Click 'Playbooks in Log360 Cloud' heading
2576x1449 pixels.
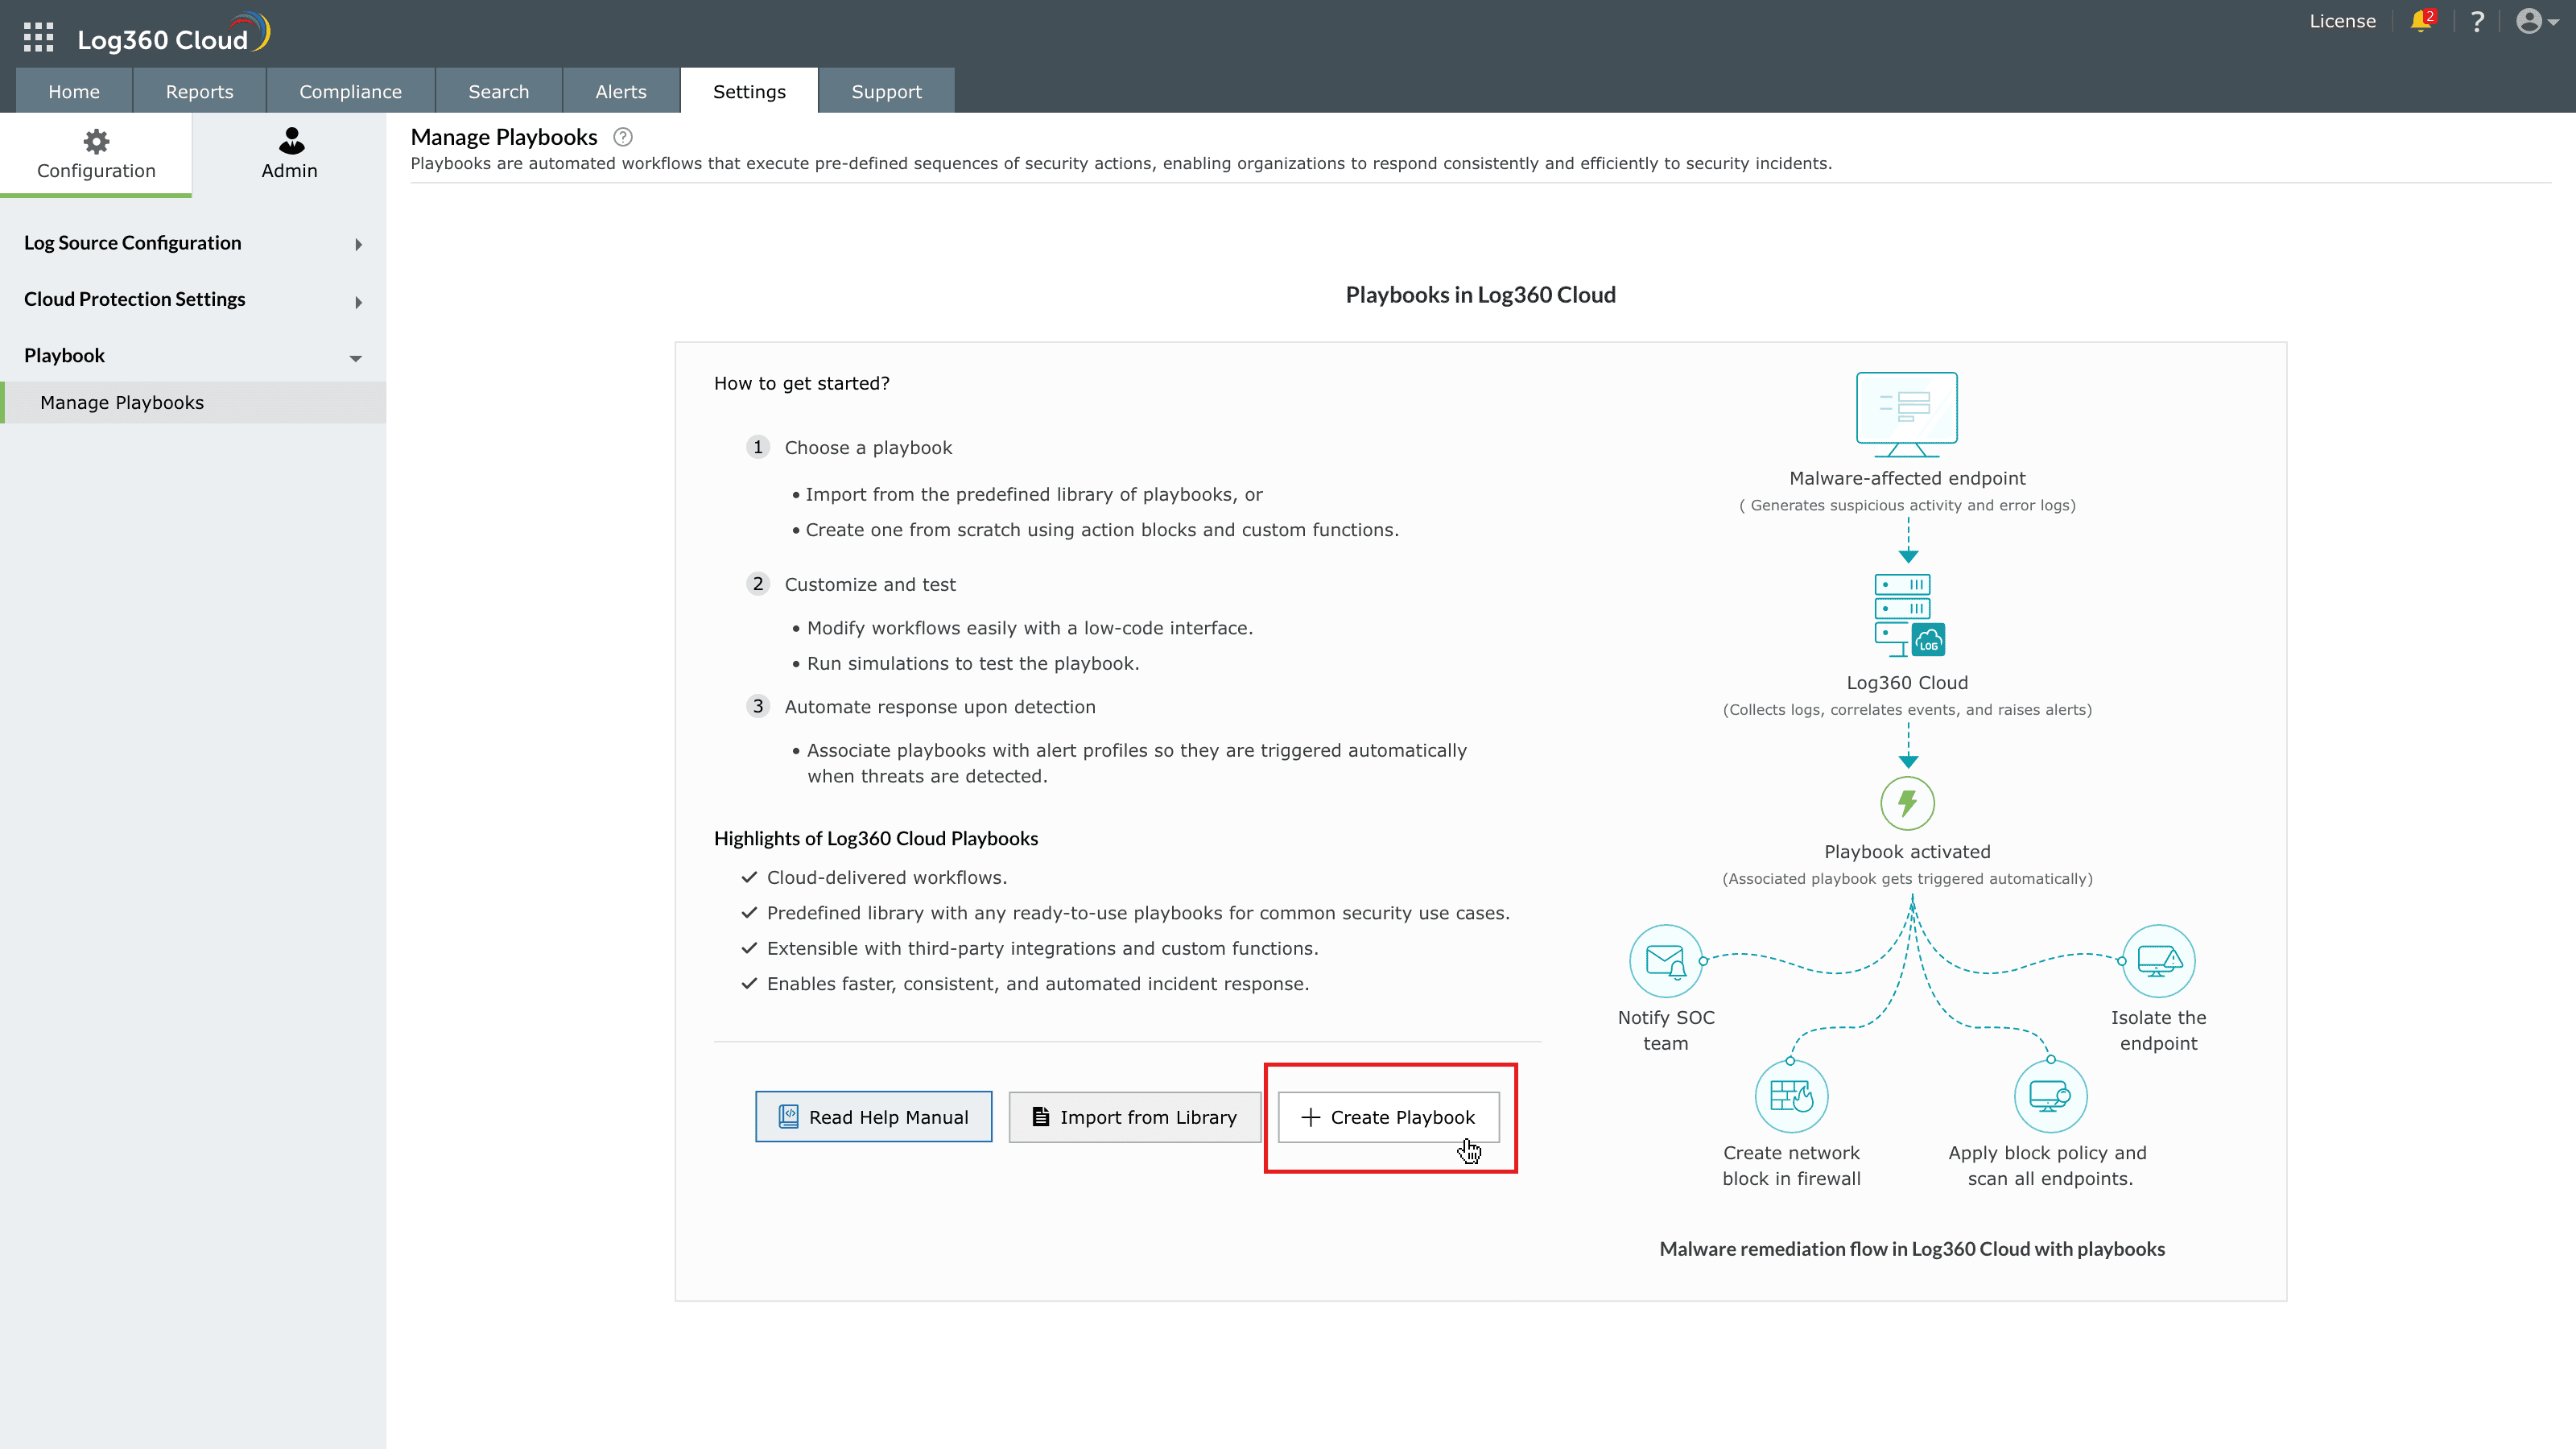tap(1480, 295)
